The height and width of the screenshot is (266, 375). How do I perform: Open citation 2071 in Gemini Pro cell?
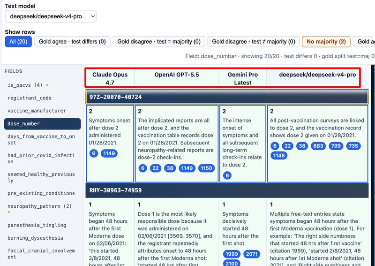[x=252, y=254]
